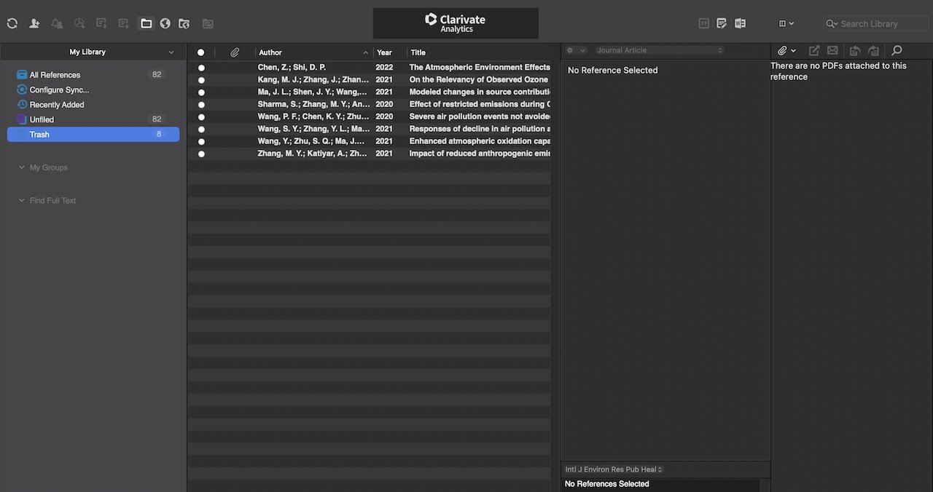
Task: Click the magnifier icon in PDF panel
Action: coord(897,50)
